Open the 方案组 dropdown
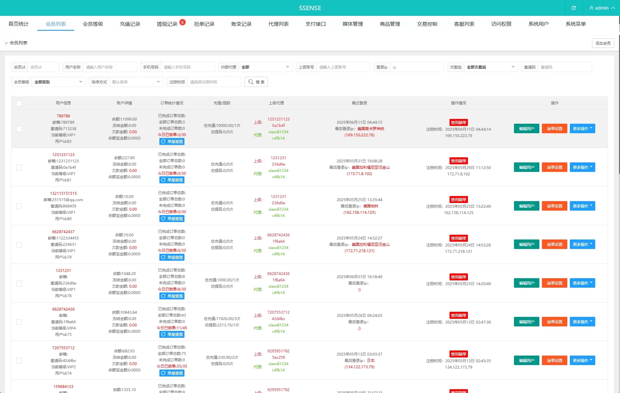The height and width of the screenshot is (393, 620). pos(490,67)
